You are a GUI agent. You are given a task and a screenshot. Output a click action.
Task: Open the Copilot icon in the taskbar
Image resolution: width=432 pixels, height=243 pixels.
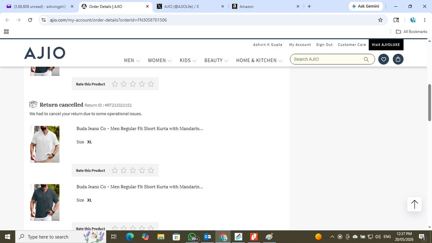click(x=145, y=237)
